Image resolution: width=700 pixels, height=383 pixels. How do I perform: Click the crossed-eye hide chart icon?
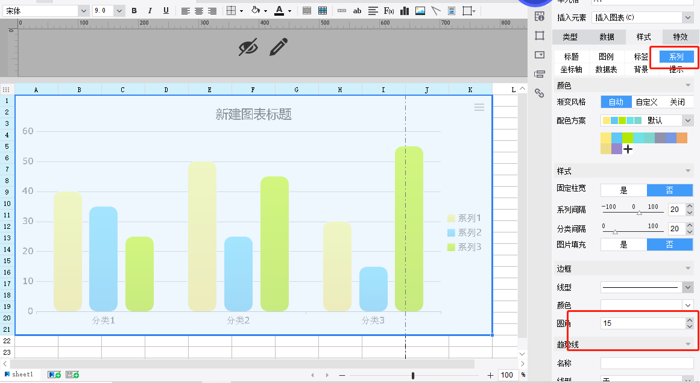coord(248,47)
